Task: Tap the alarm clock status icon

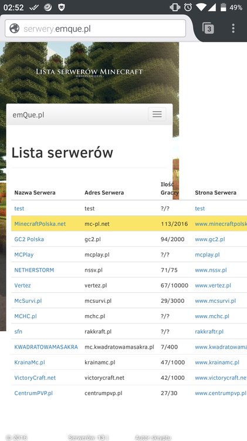Action: coord(188,8)
